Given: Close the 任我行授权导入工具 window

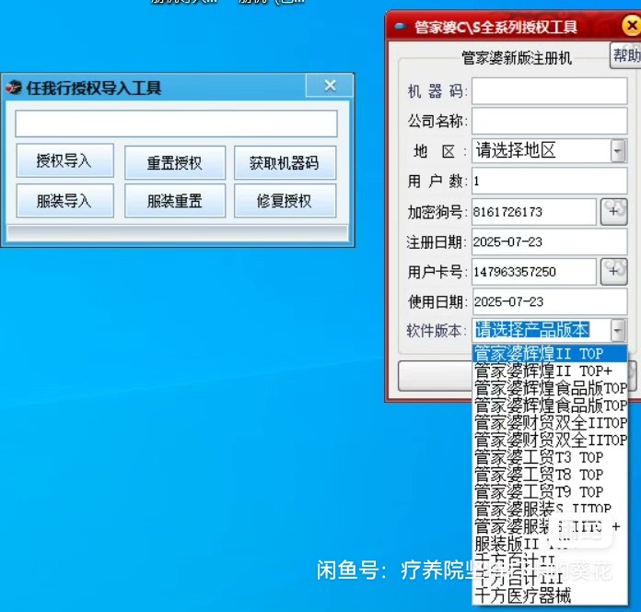Looking at the screenshot, I should pyautogui.click(x=331, y=87).
